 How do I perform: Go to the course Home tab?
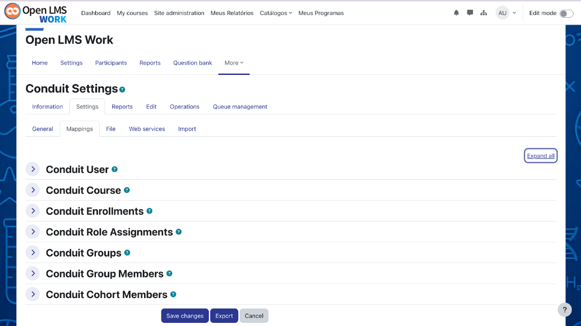click(x=40, y=63)
